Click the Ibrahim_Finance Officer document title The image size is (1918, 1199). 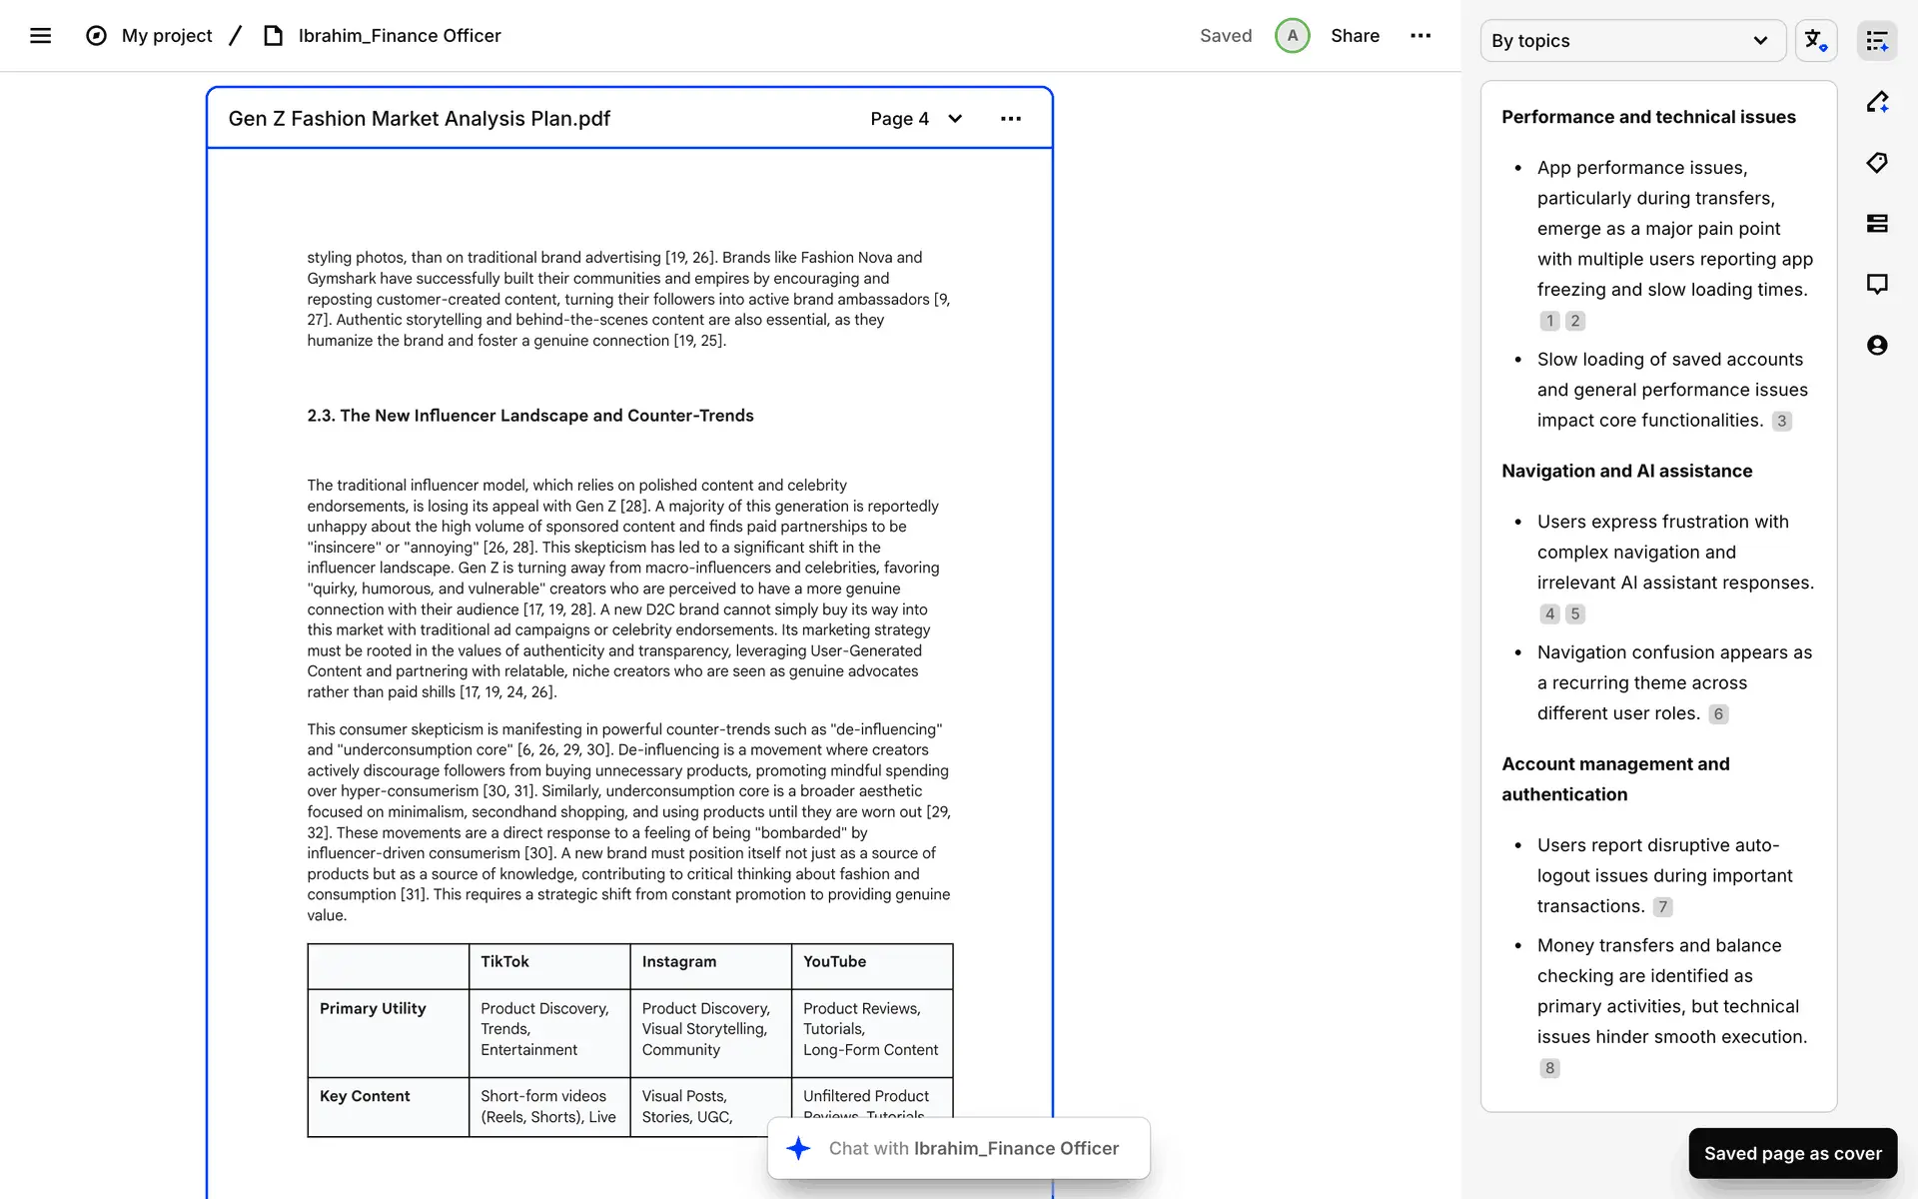(x=400, y=36)
